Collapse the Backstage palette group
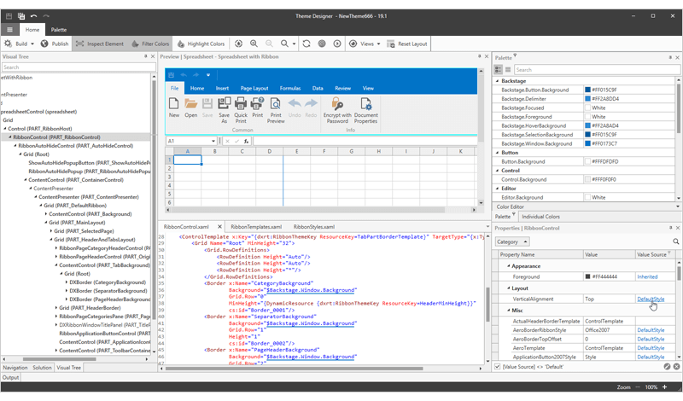Image resolution: width=683 pixels, height=401 pixels. [x=499, y=80]
